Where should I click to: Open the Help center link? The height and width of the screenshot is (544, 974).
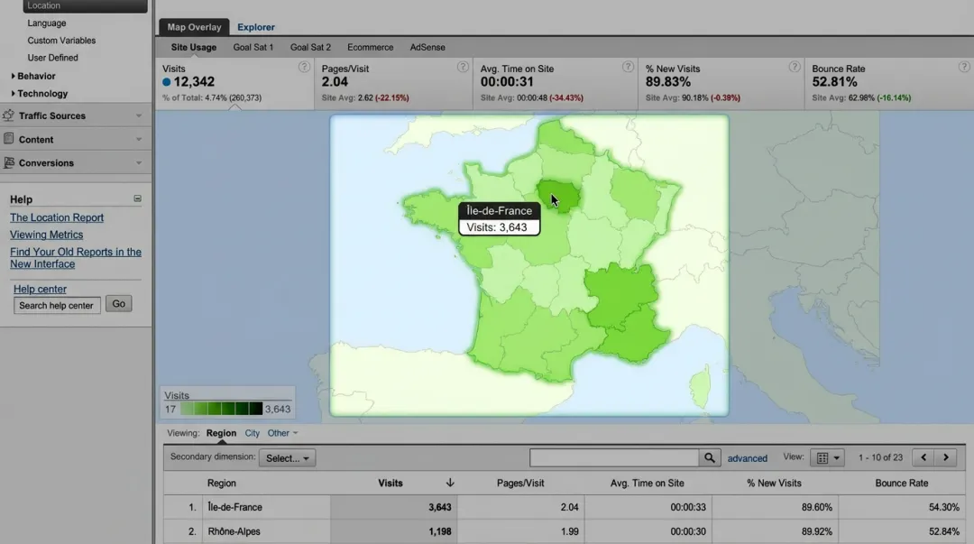[40, 289]
